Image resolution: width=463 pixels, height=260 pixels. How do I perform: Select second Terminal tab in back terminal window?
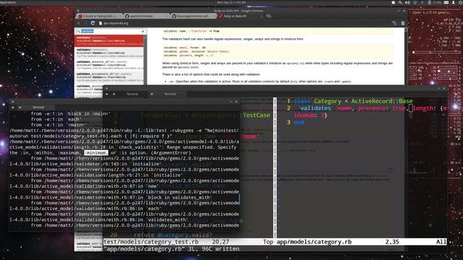pyautogui.click(x=170, y=94)
